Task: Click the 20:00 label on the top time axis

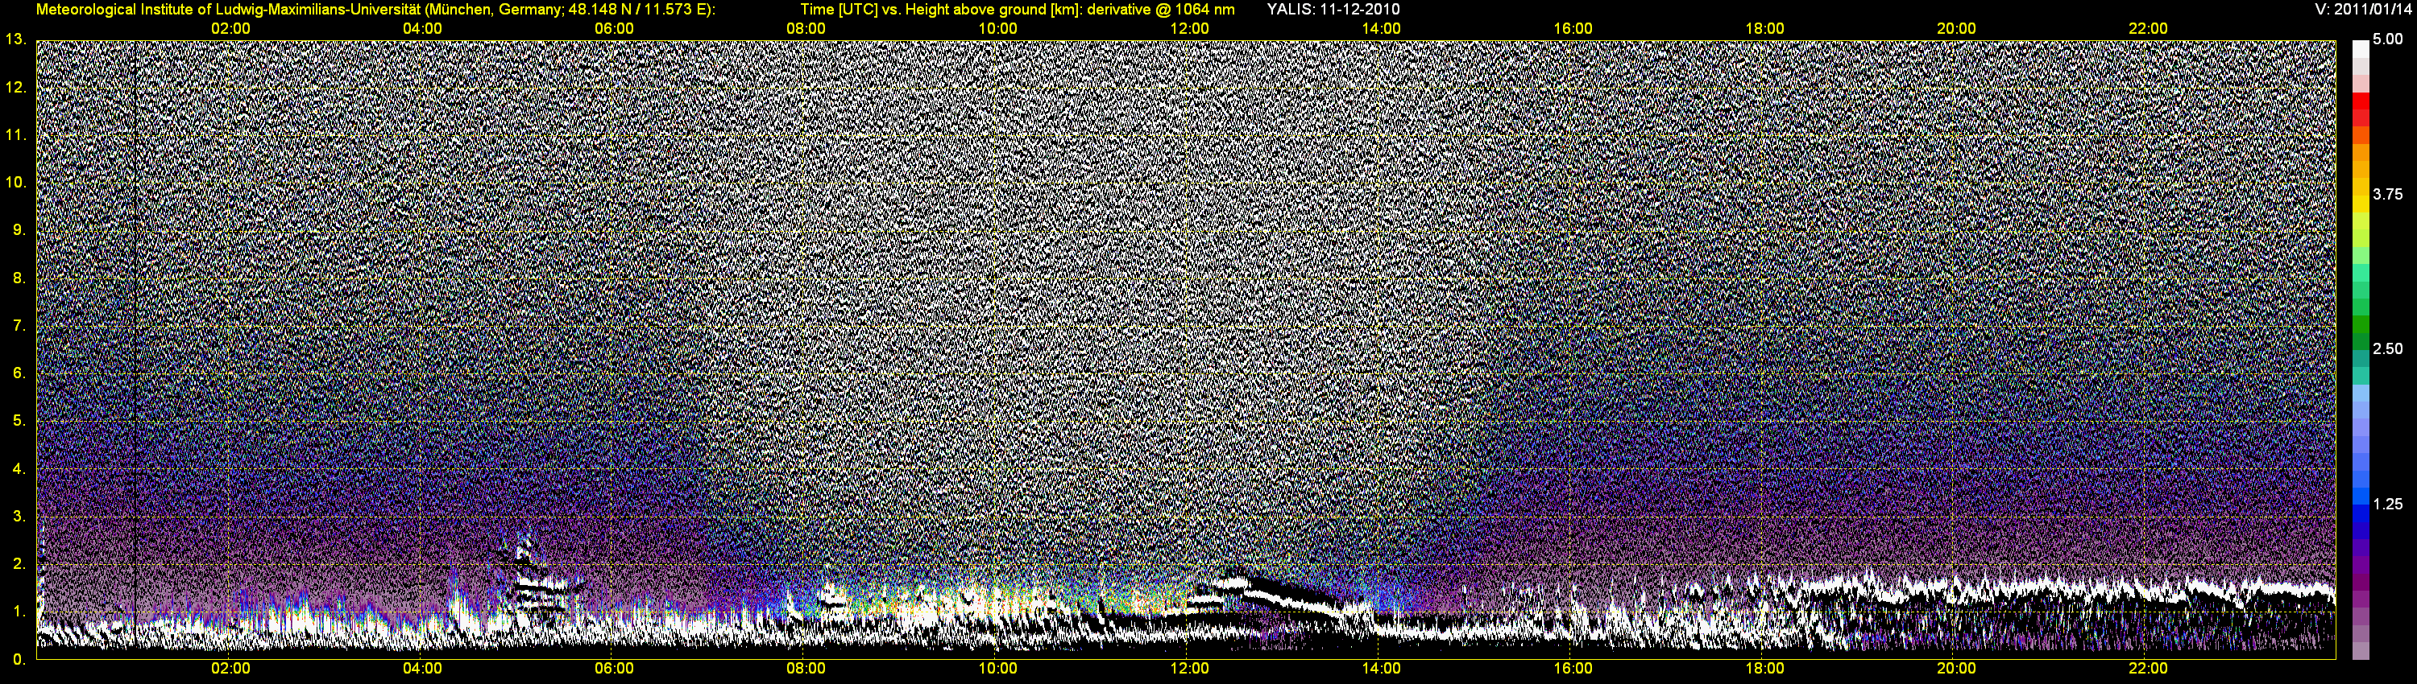Action: coord(1956,29)
